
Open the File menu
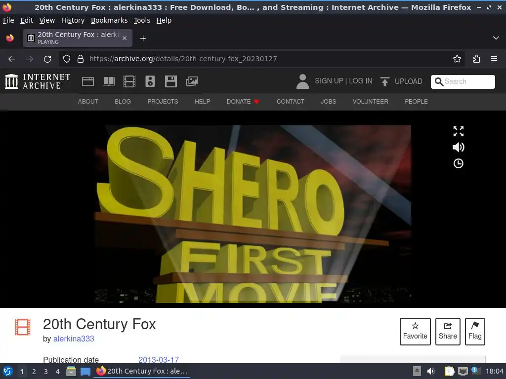coord(8,20)
